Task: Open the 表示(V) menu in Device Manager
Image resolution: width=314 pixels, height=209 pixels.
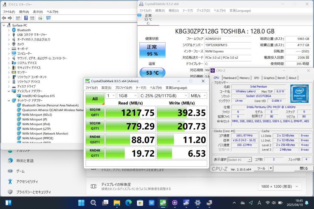Action: [x=38, y=12]
